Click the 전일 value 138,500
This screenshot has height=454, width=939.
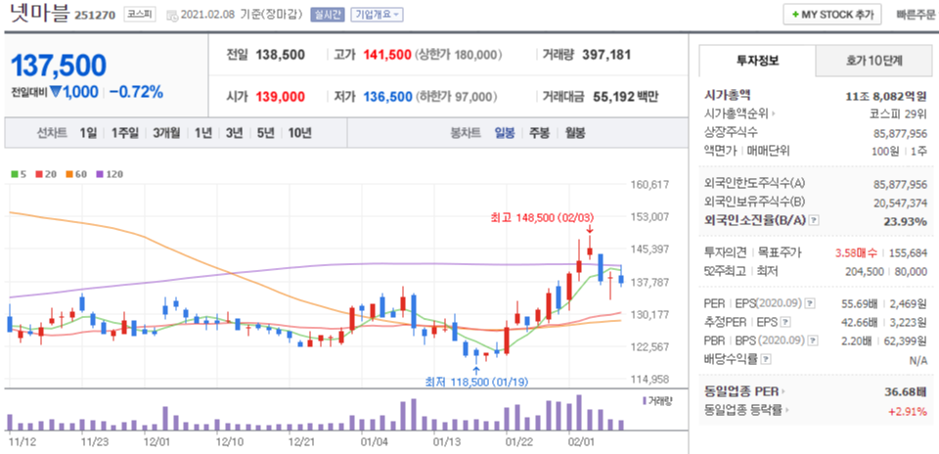pos(281,55)
